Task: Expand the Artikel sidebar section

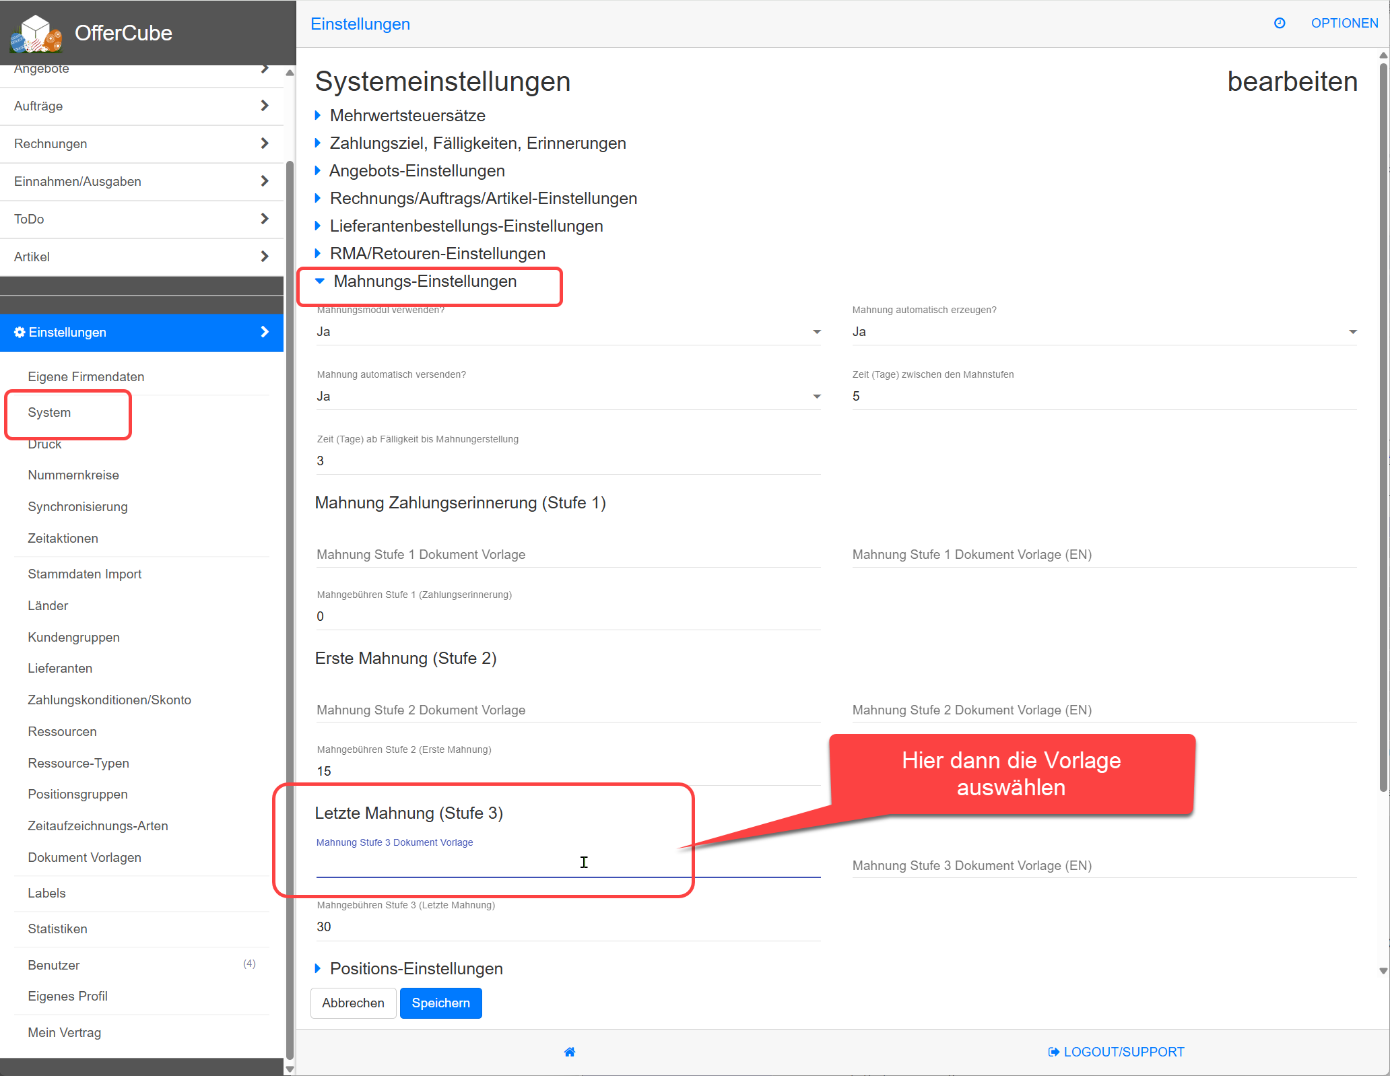Action: 141,257
